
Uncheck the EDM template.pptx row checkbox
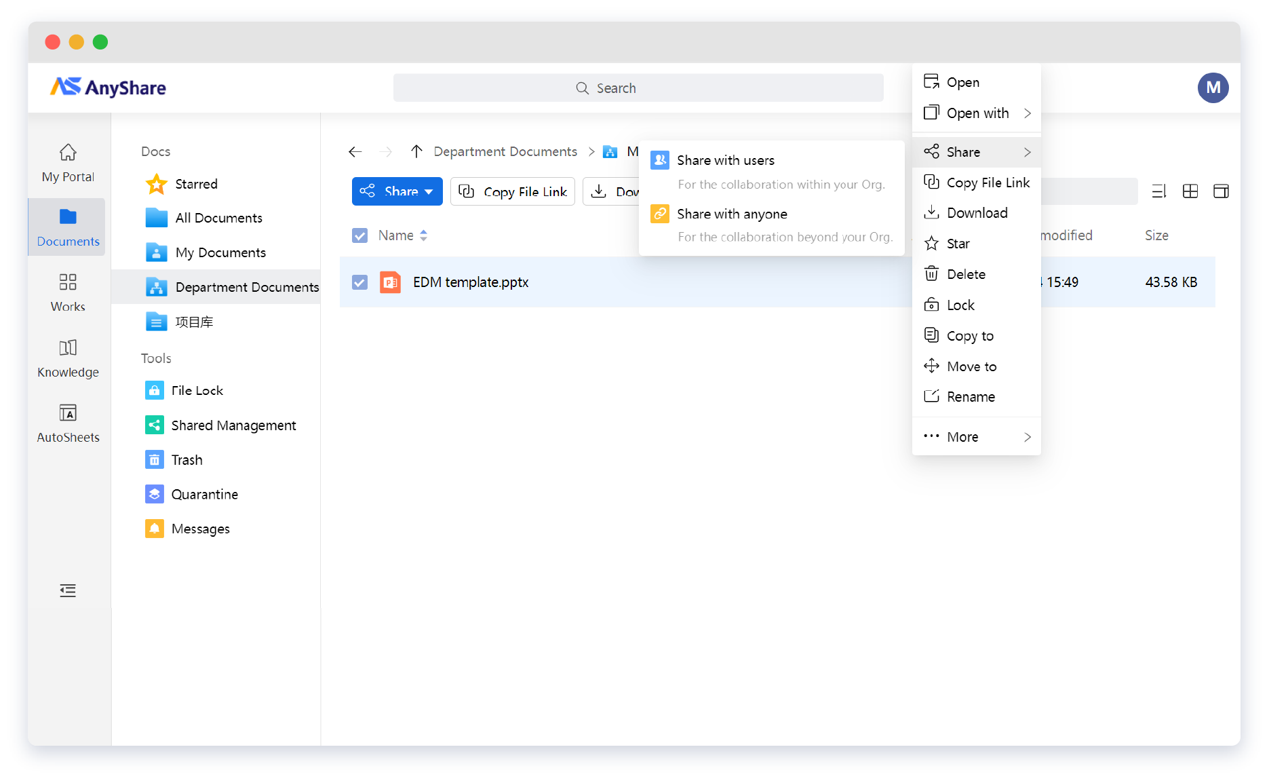tap(359, 282)
